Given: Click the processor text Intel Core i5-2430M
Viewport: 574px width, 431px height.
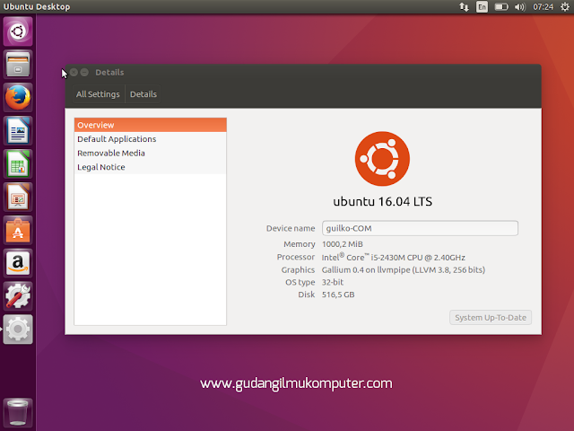Looking at the screenshot, I should (393, 257).
